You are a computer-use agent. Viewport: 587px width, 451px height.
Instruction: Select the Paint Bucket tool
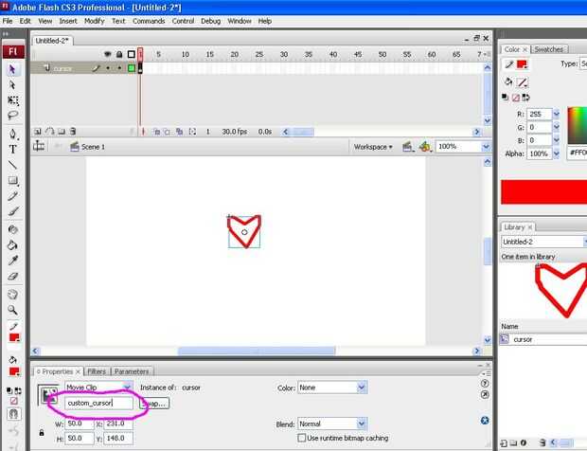click(x=12, y=245)
